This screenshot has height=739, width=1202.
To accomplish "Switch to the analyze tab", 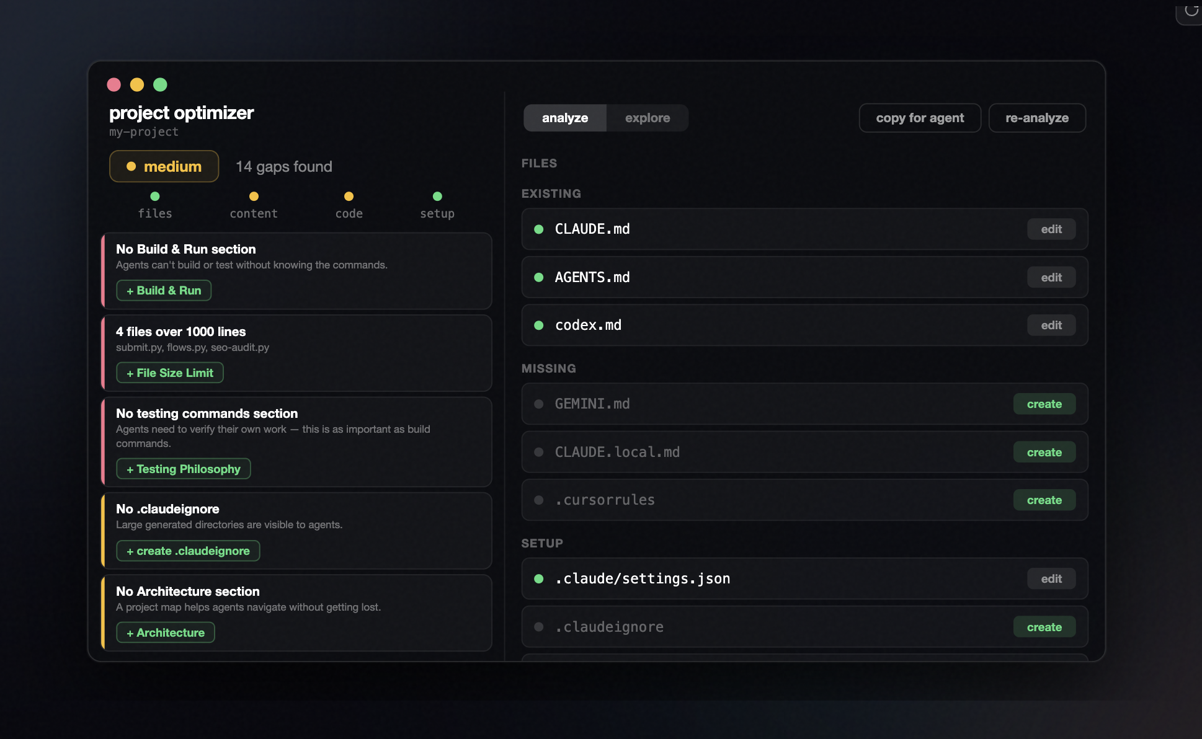I will pyautogui.click(x=564, y=118).
